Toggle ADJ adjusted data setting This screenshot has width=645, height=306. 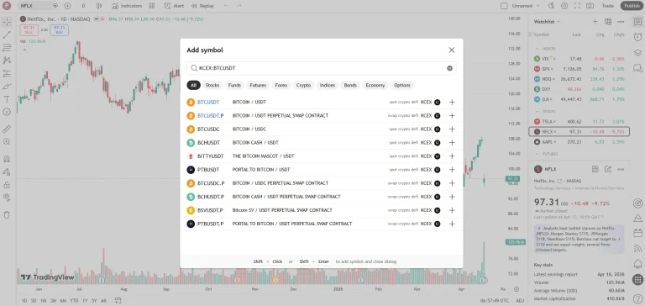point(520,301)
